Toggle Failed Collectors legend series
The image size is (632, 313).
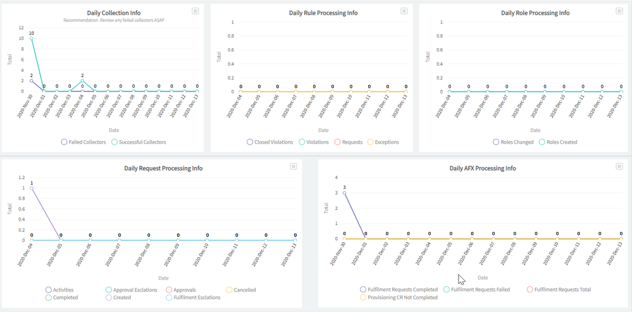[84, 142]
